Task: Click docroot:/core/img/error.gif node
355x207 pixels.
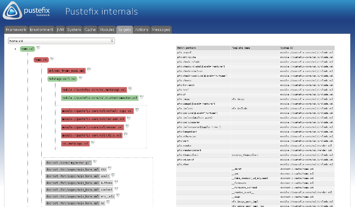Action: [69, 163]
